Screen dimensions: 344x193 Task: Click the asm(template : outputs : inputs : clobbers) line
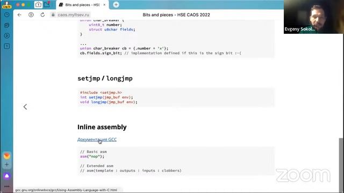tap(131, 170)
